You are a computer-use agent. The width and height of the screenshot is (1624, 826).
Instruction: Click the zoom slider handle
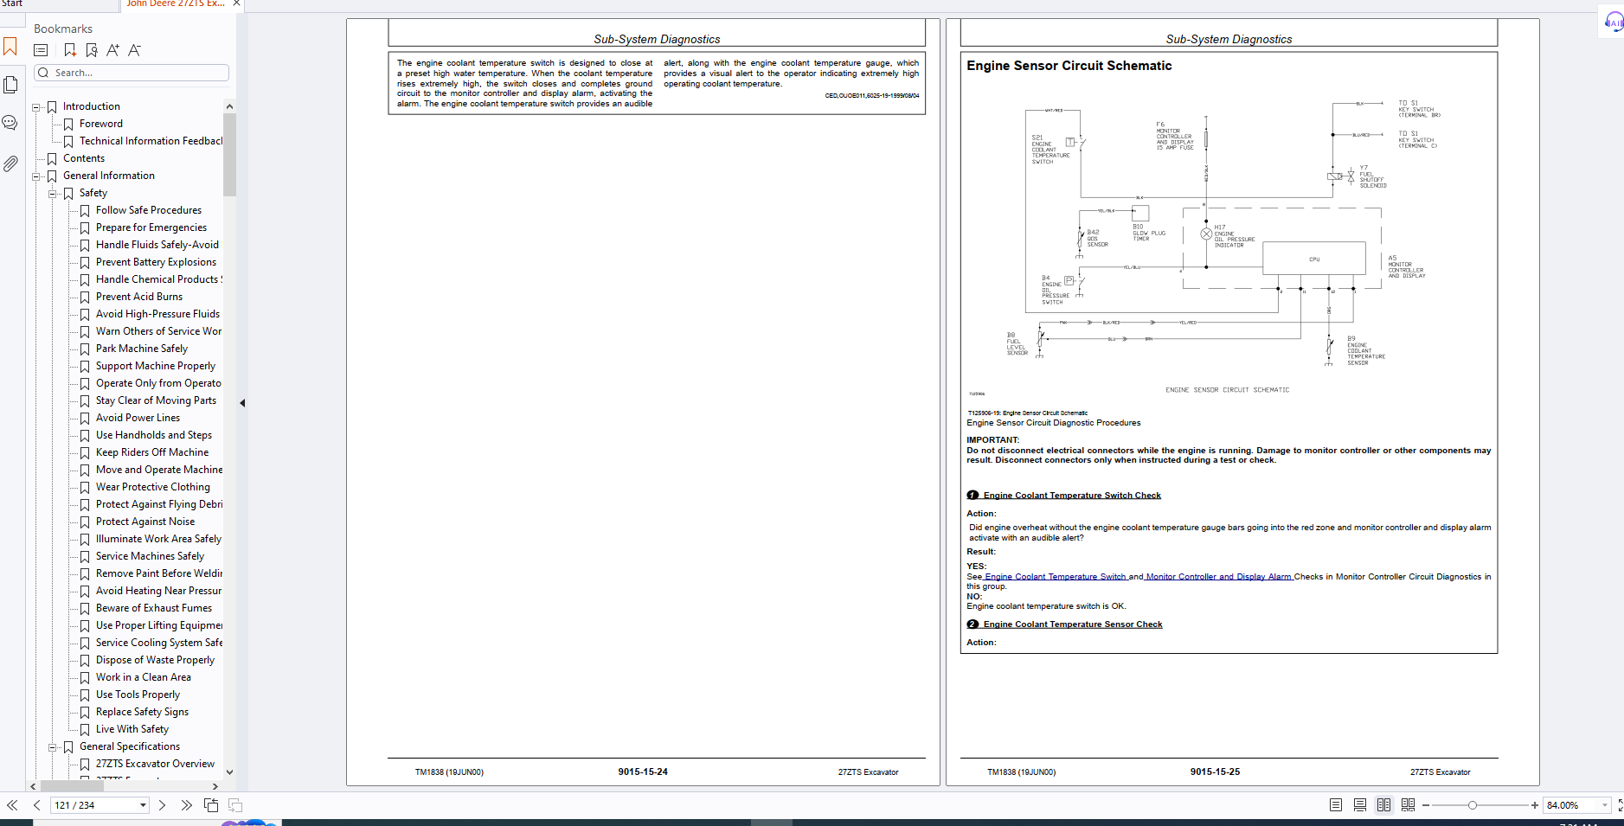tap(1472, 805)
